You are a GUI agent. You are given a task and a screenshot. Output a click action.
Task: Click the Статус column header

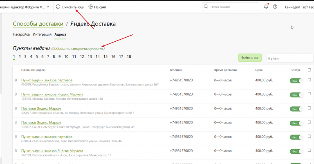(296, 70)
